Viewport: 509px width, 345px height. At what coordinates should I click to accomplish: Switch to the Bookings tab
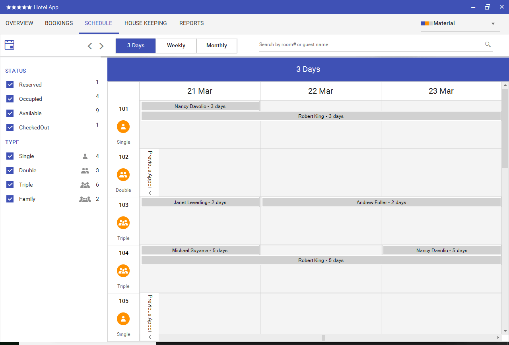click(x=59, y=23)
